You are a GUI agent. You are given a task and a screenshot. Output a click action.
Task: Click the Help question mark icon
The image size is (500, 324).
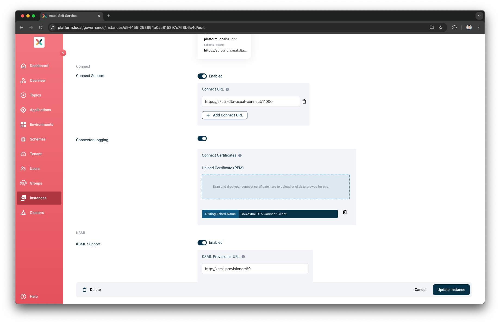23,297
